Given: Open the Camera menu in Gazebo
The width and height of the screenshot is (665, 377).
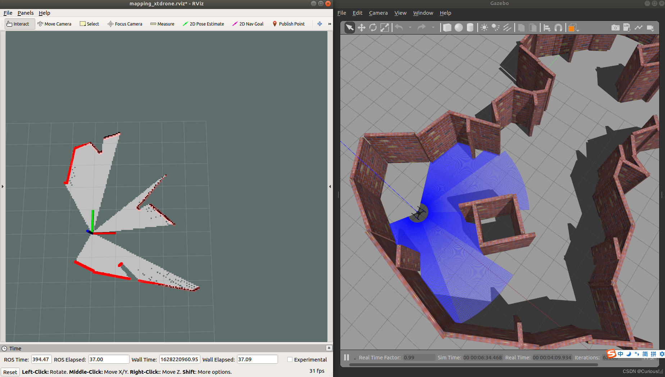Looking at the screenshot, I should point(378,13).
